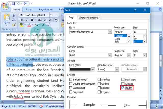Open Word Help from the ribbon
Image resolution: width=163 pixels, height=109 pixels.
point(160,9)
